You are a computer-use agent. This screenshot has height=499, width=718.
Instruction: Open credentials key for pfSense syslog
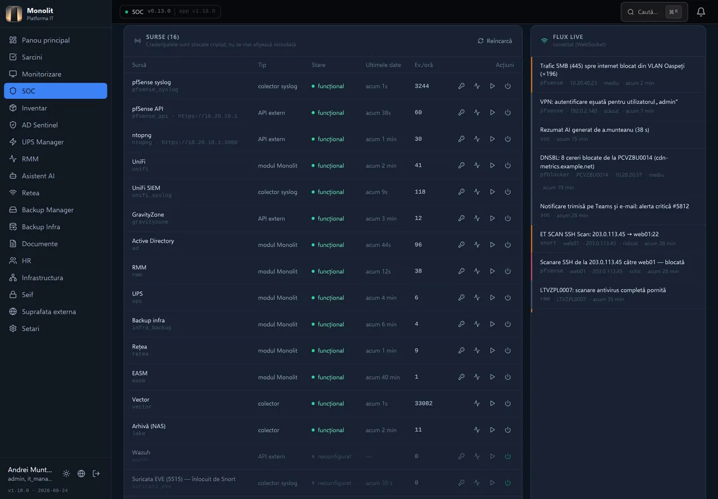coord(461,86)
